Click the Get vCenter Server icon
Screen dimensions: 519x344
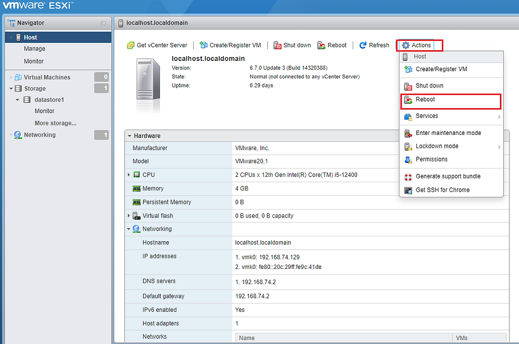tap(130, 46)
